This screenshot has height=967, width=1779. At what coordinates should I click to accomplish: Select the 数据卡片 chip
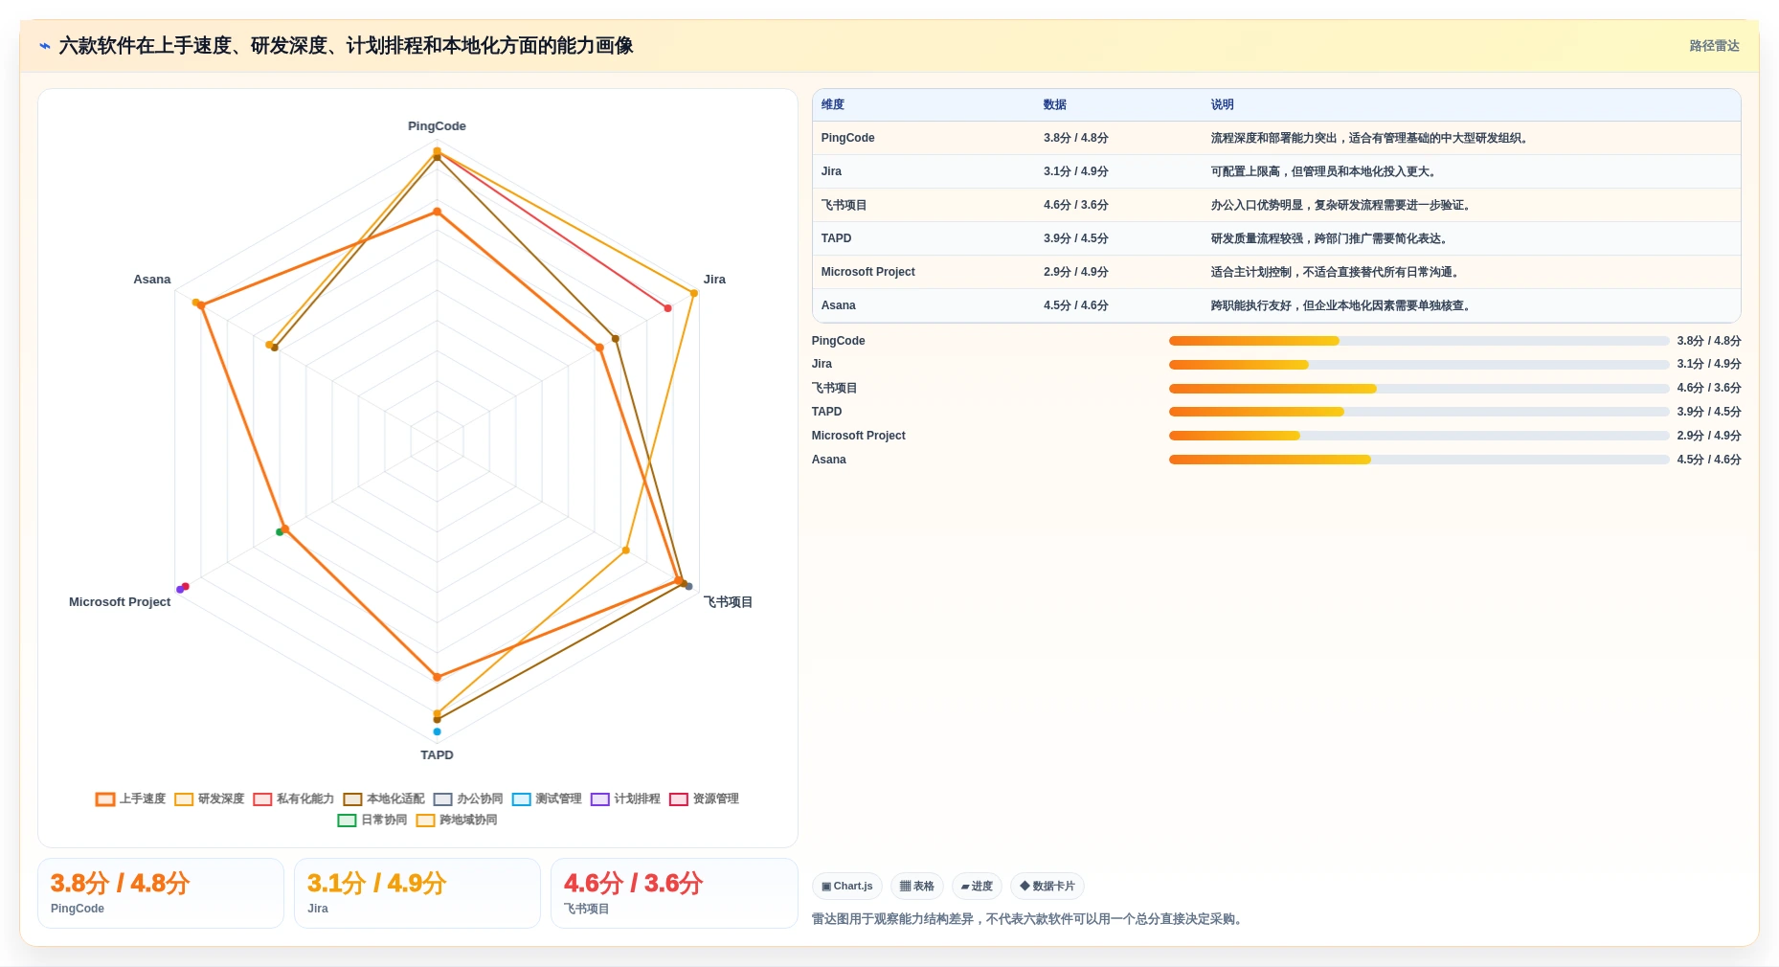[1047, 886]
